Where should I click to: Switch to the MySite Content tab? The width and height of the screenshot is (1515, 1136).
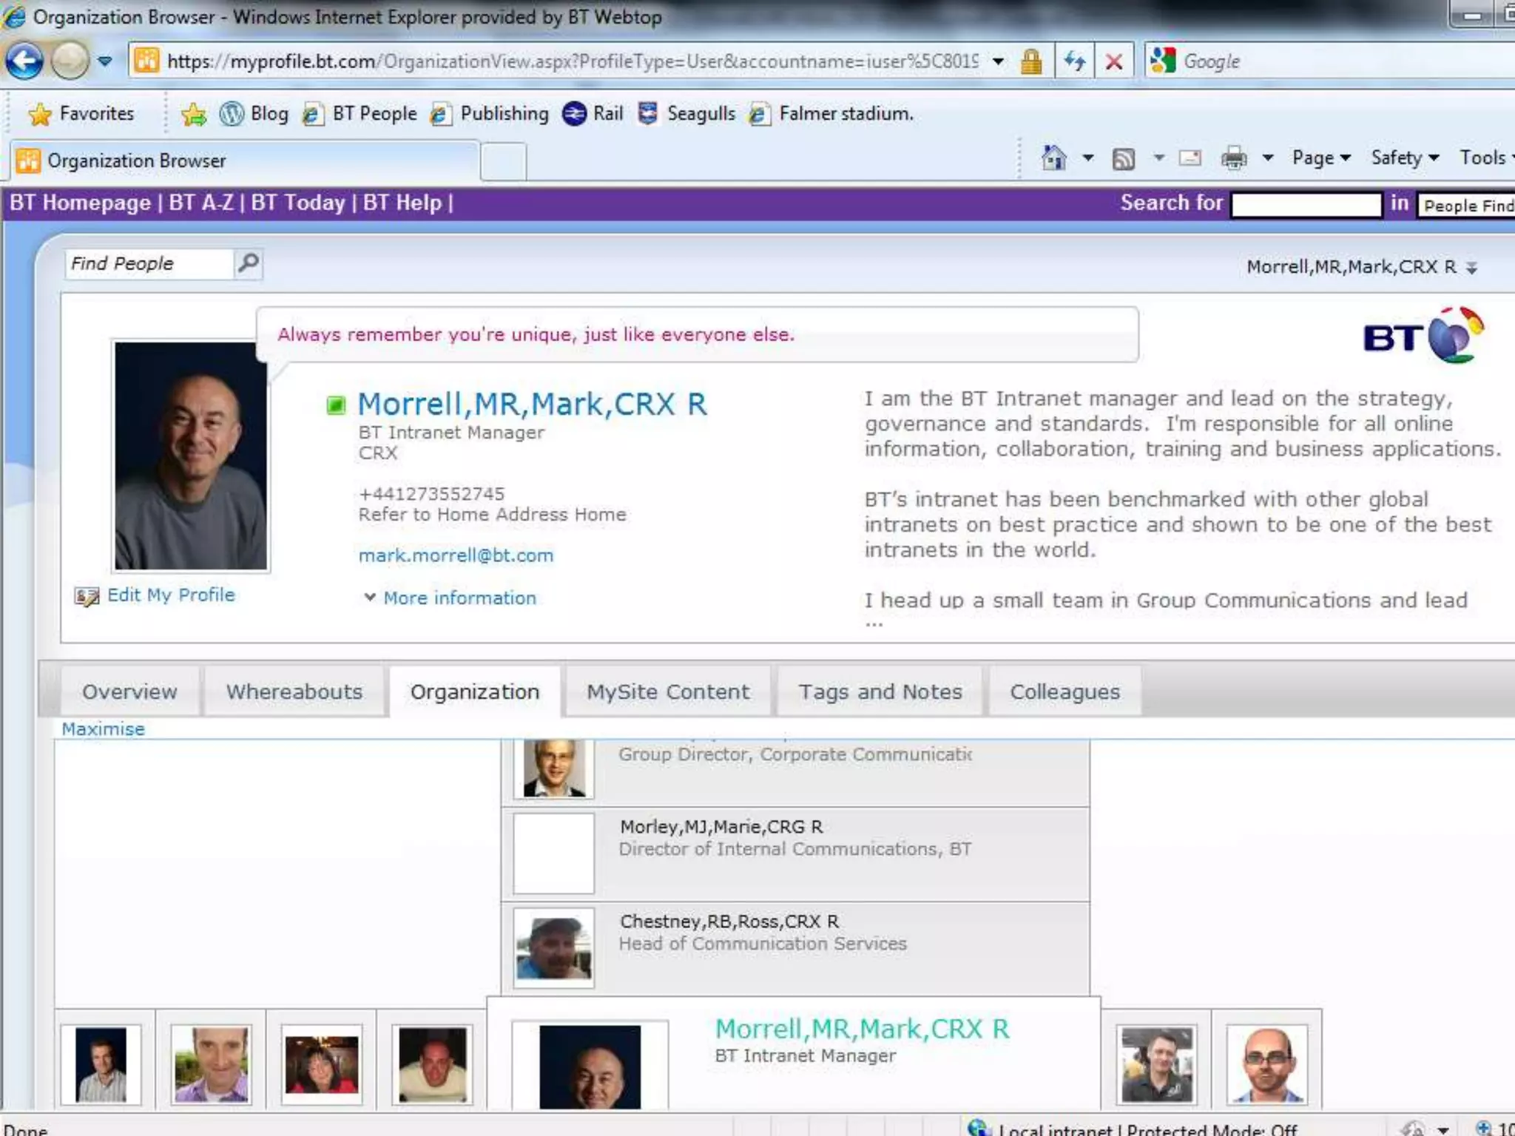(668, 692)
